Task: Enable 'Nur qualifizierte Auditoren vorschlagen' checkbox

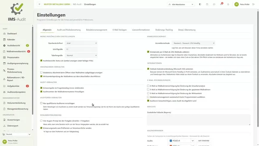Action: pyautogui.click(x=41, y=103)
